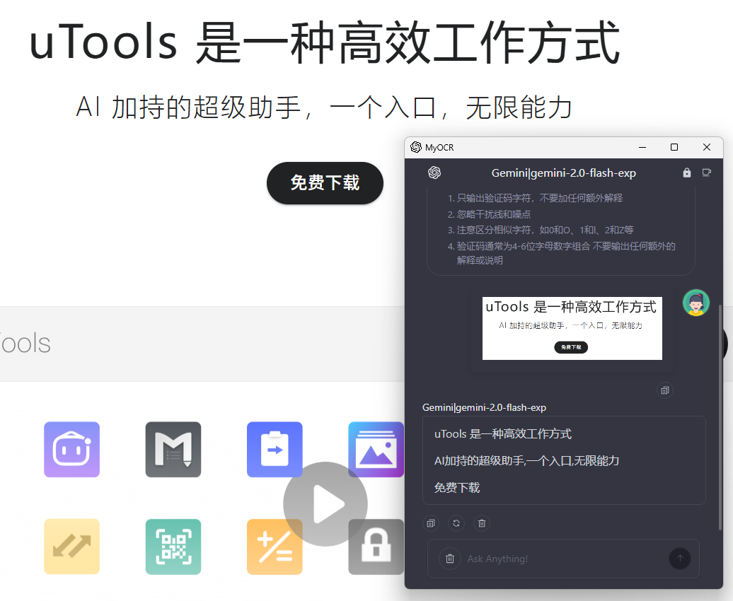The width and height of the screenshot is (733, 601).
Task: Click the MyOCR window title text
Action: pyautogui.click(x=439, y=148)
